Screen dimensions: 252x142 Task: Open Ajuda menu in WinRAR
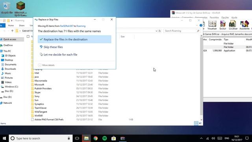pyautogui.click(x=234, y=17)
